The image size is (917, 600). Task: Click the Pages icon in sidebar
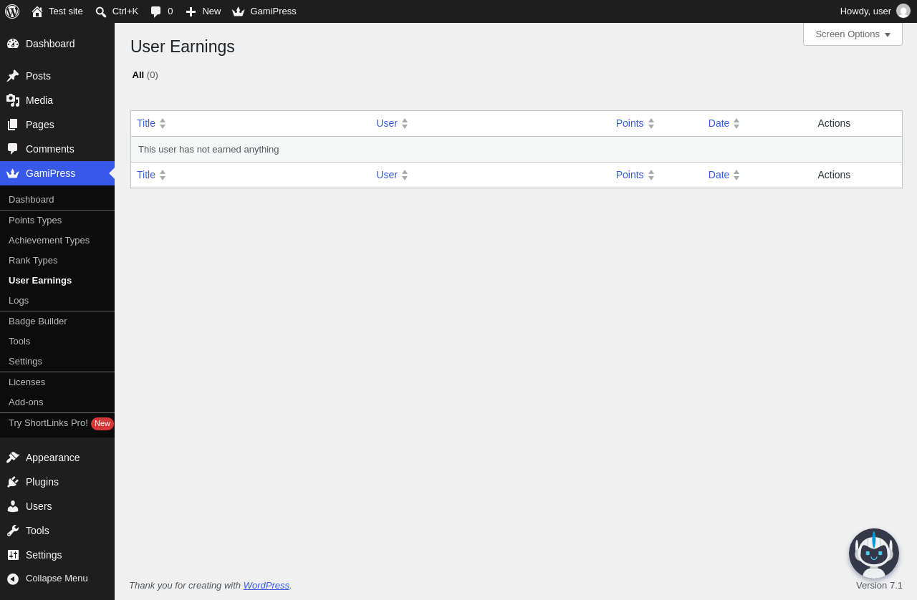[13, 125]
